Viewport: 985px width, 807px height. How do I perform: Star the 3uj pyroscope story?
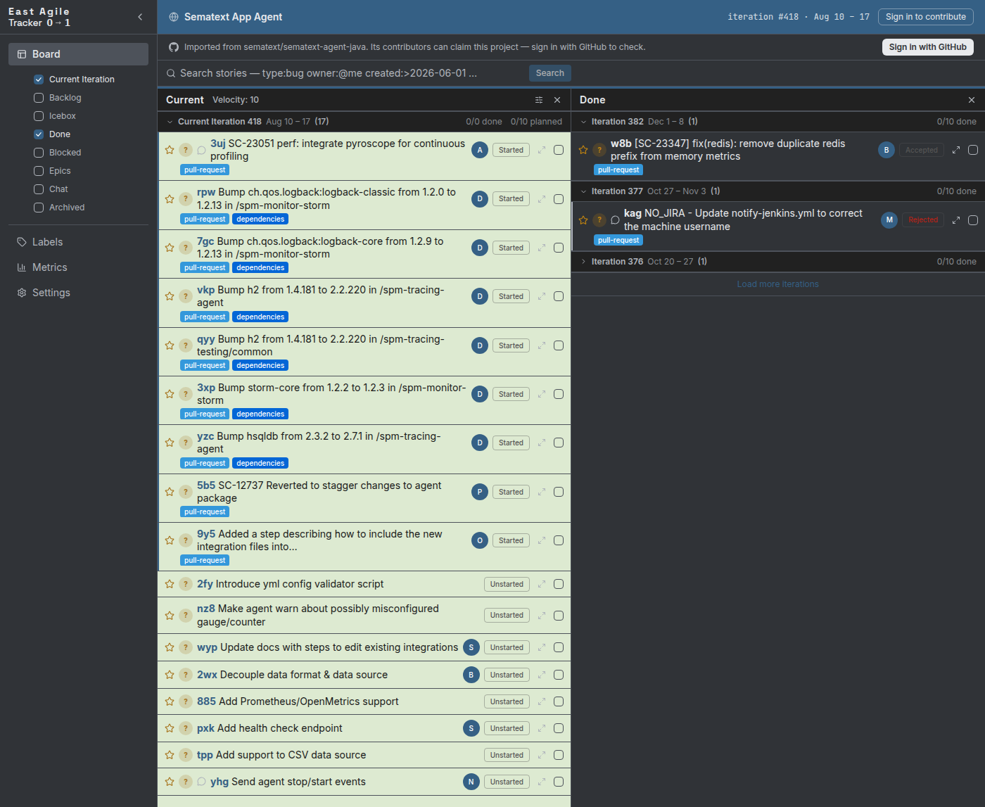click(170, 150)
